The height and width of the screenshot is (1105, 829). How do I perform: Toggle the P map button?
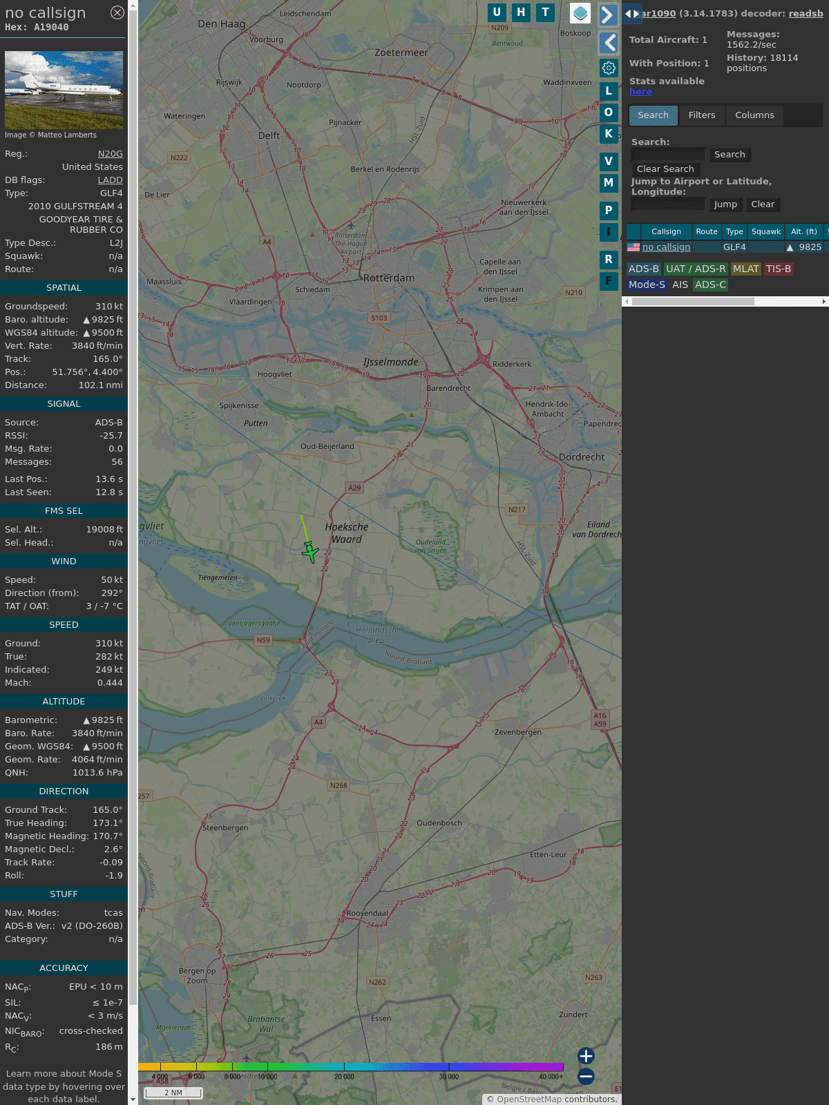click(x=609, y=211)
